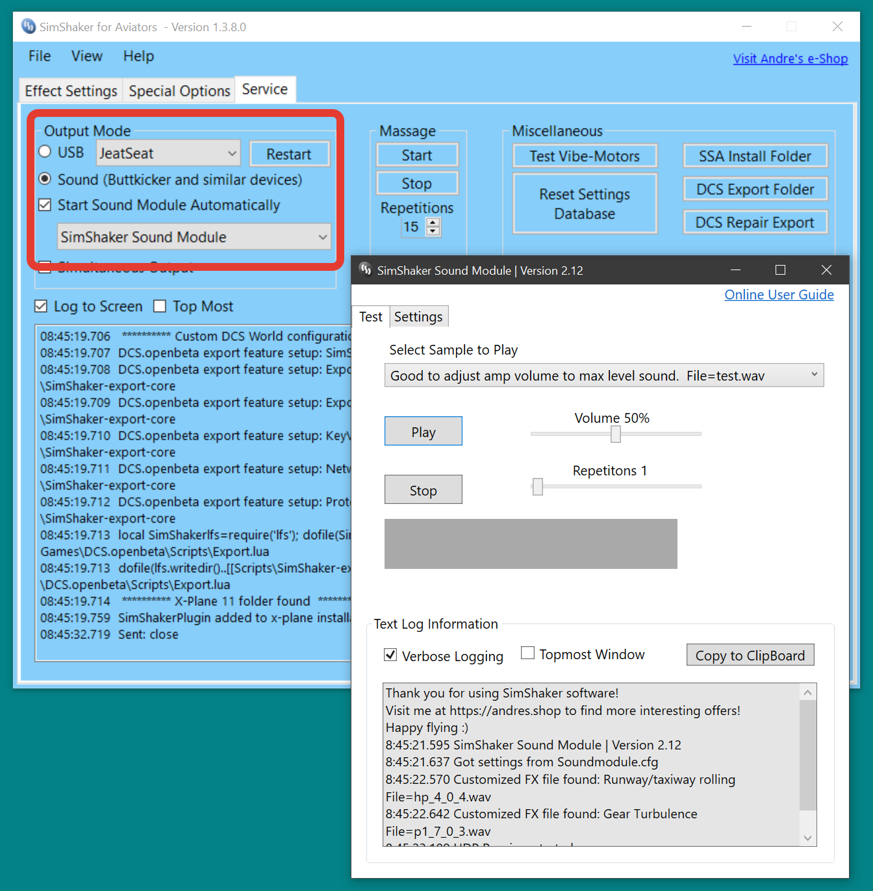
Task: Switch to the Effect Settings tab
Action: [71, 91]
